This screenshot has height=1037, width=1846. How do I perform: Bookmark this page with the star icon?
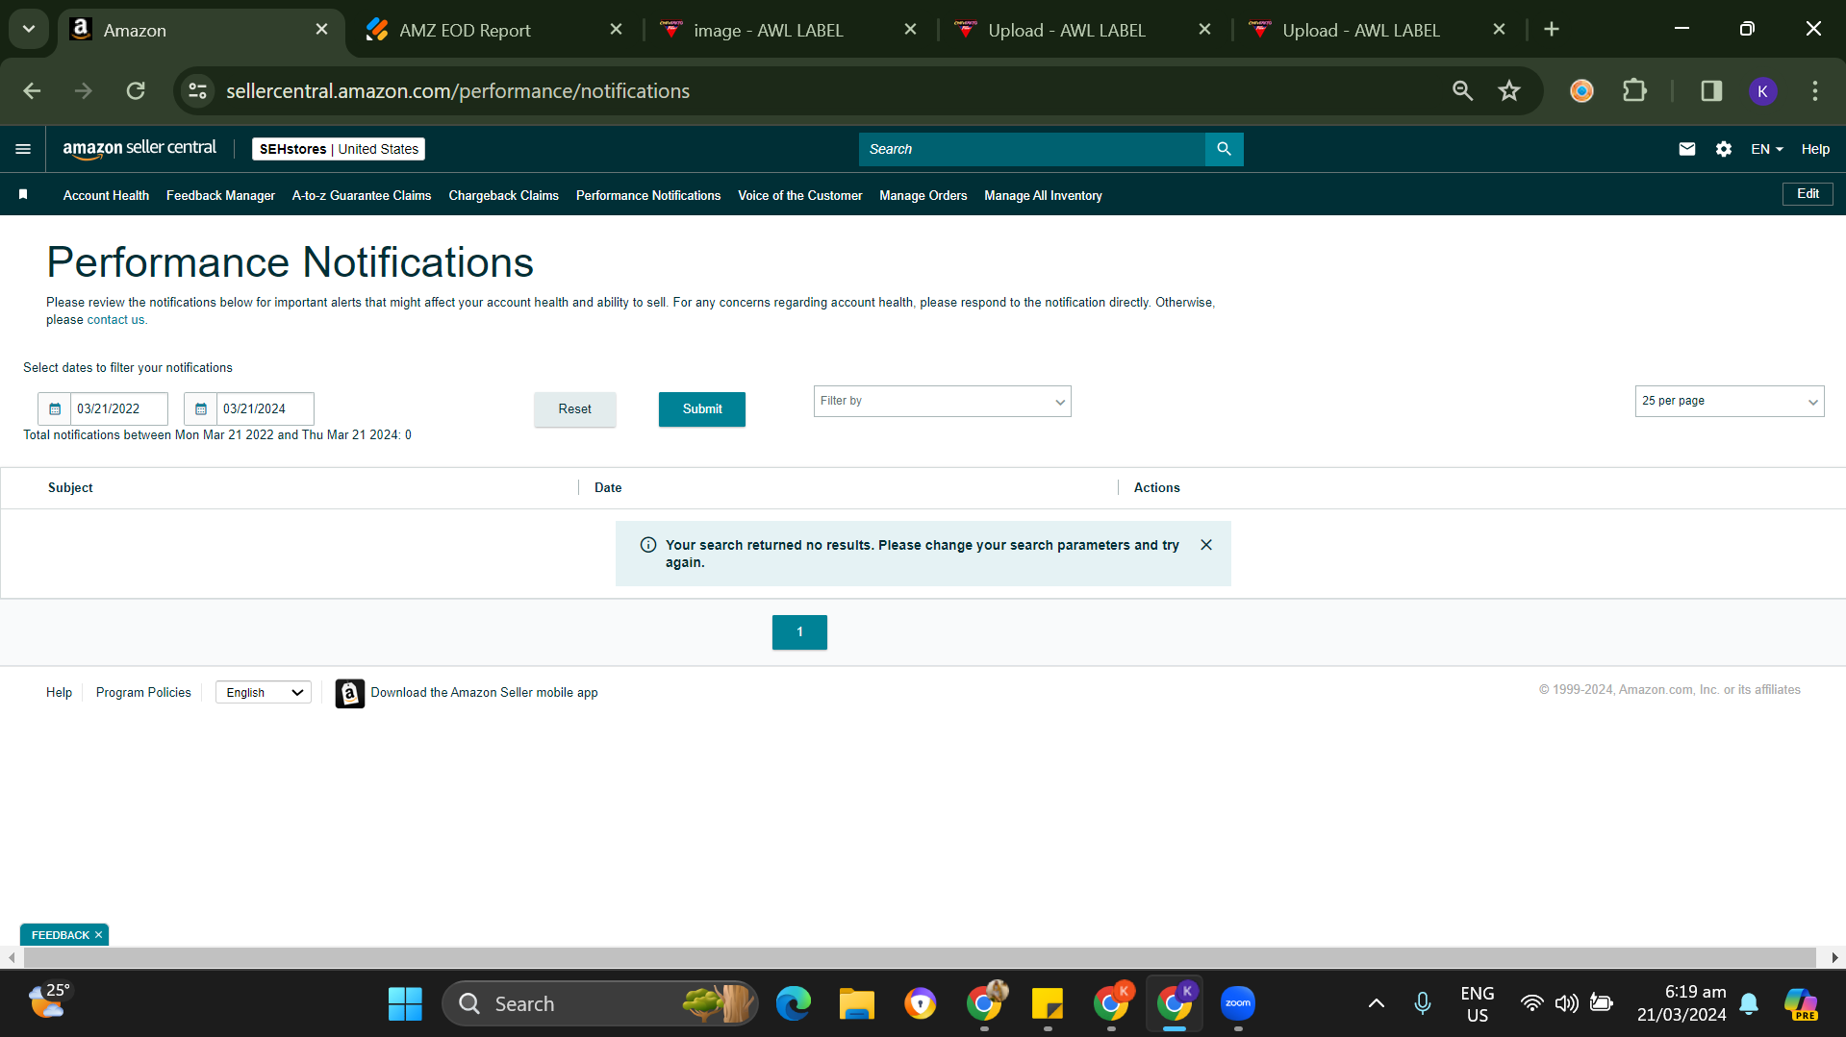(1508, 91)
